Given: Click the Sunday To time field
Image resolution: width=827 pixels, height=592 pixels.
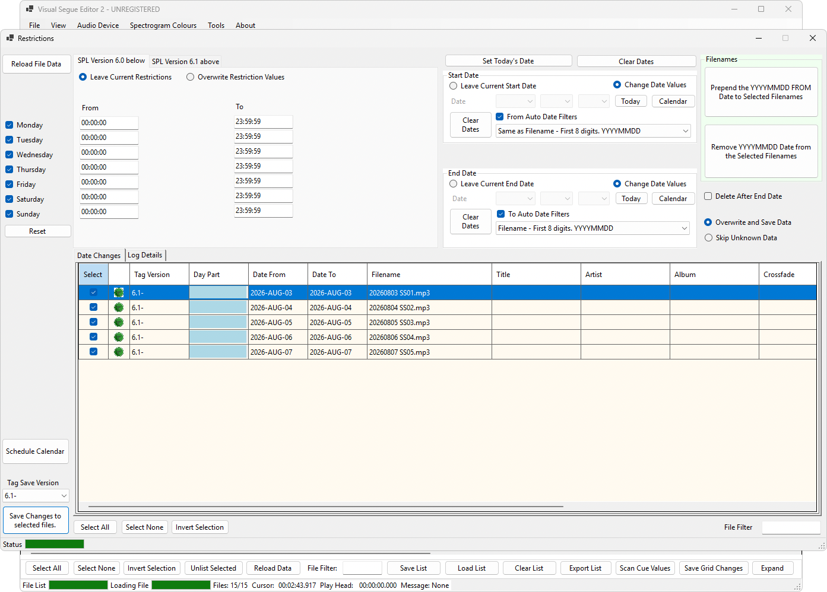Looking at the screenshot, I should (263, 211).
